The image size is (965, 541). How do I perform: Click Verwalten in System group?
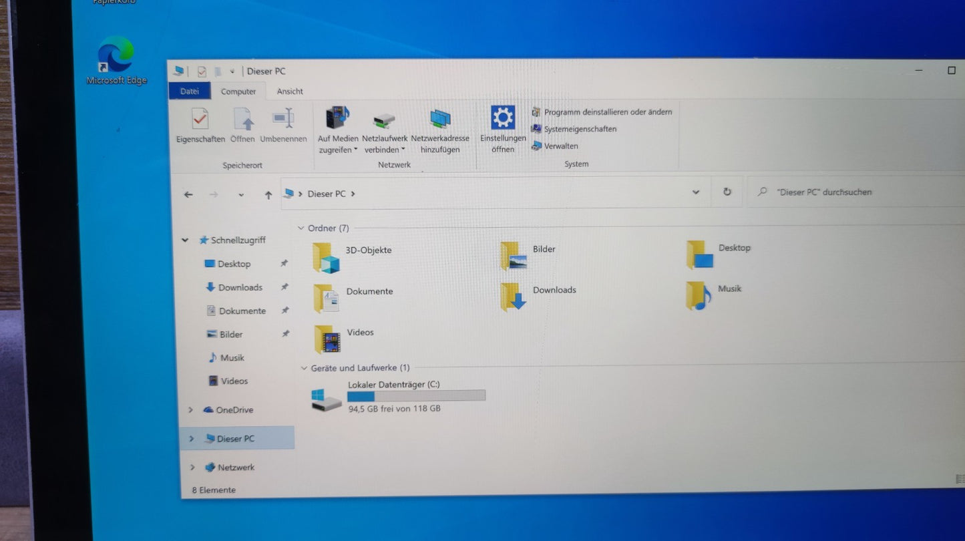(555, 146)
